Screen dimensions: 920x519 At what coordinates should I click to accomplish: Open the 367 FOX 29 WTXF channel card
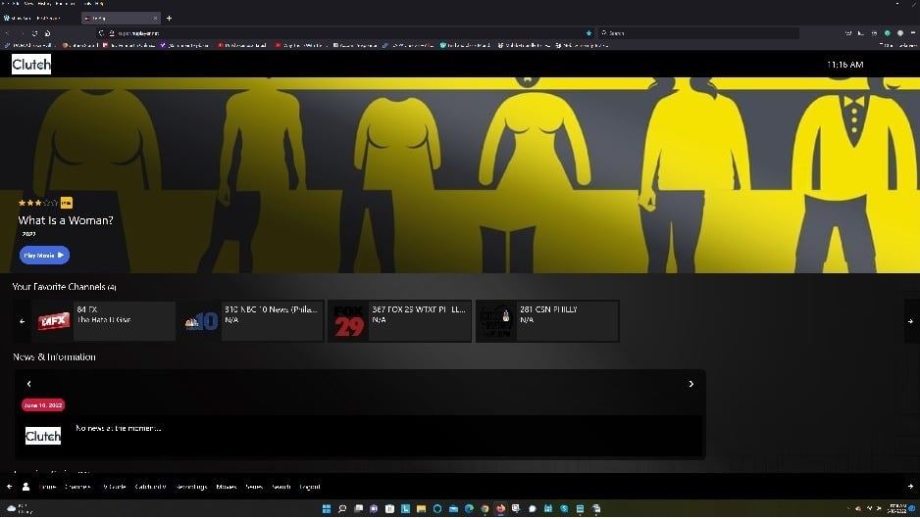[399, 321]
